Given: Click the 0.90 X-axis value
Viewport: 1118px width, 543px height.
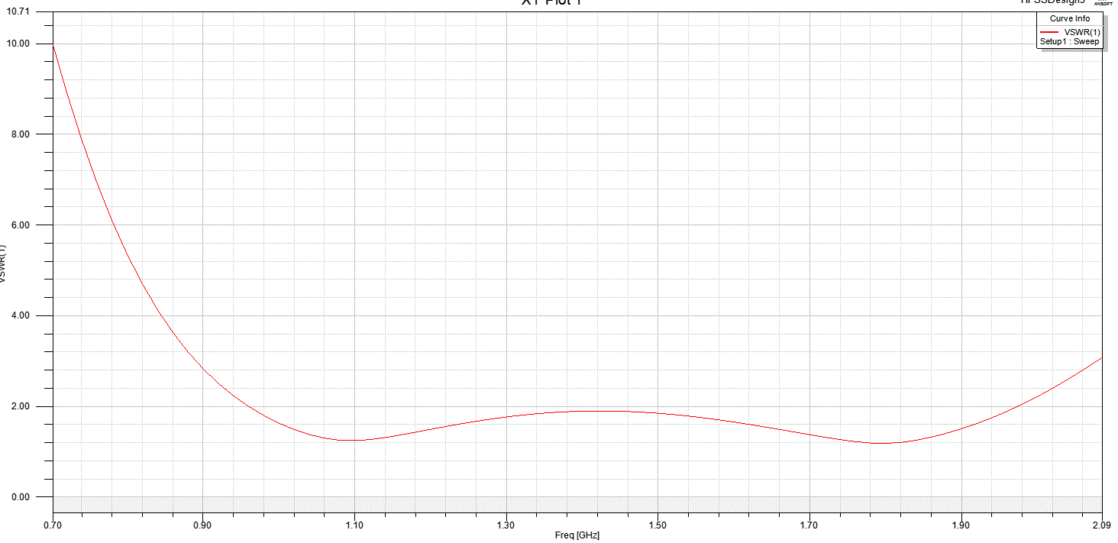Looking at the screenshot, I should [202, 525].
